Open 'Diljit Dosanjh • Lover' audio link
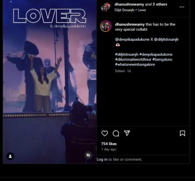The image size is (195, 181). tap(130, 10)
